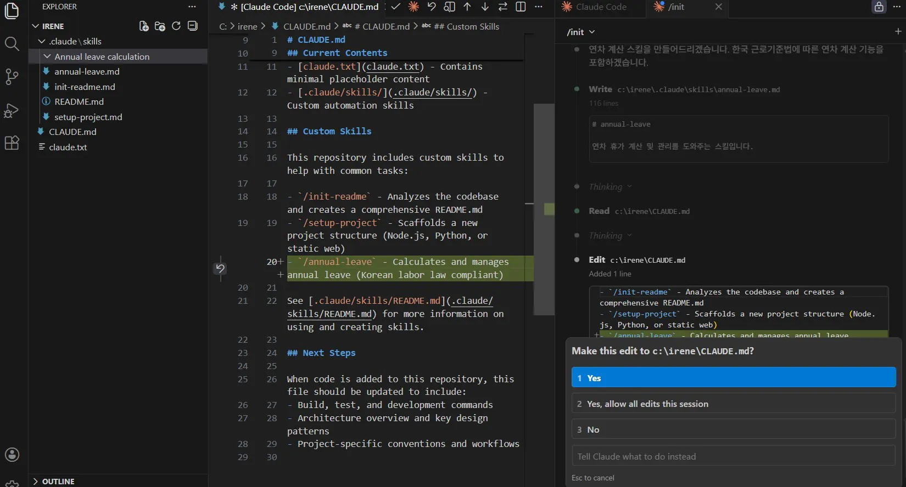Toggle the lock icon in the Claude panel
The width and height of the screenshot is (906, 487).
coord(879,7)
